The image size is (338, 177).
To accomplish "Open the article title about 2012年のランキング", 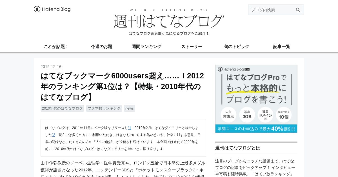I will (x=123, y=87).
